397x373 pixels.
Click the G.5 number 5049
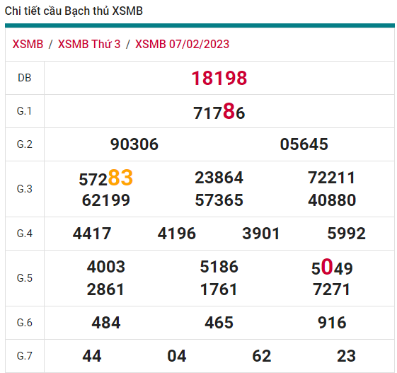coord(332,267)
